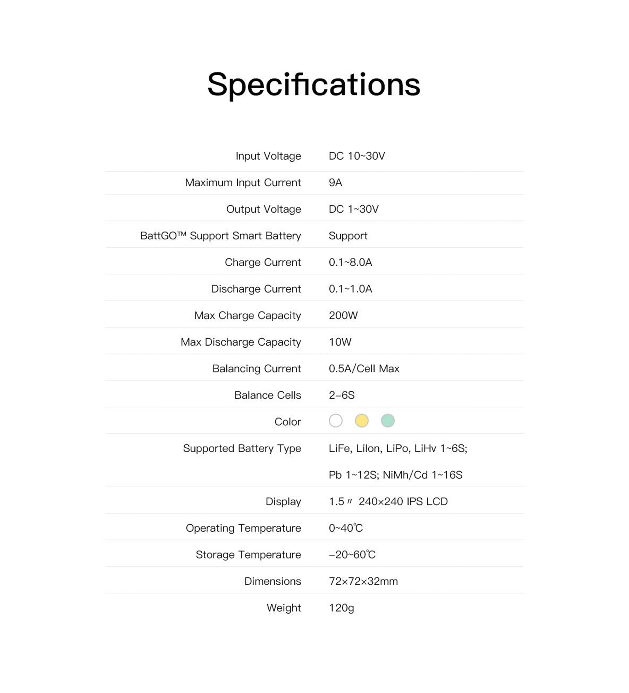Select the 72×72×32mm dimensions value
The image size is (629, 693).
point(363,581)
